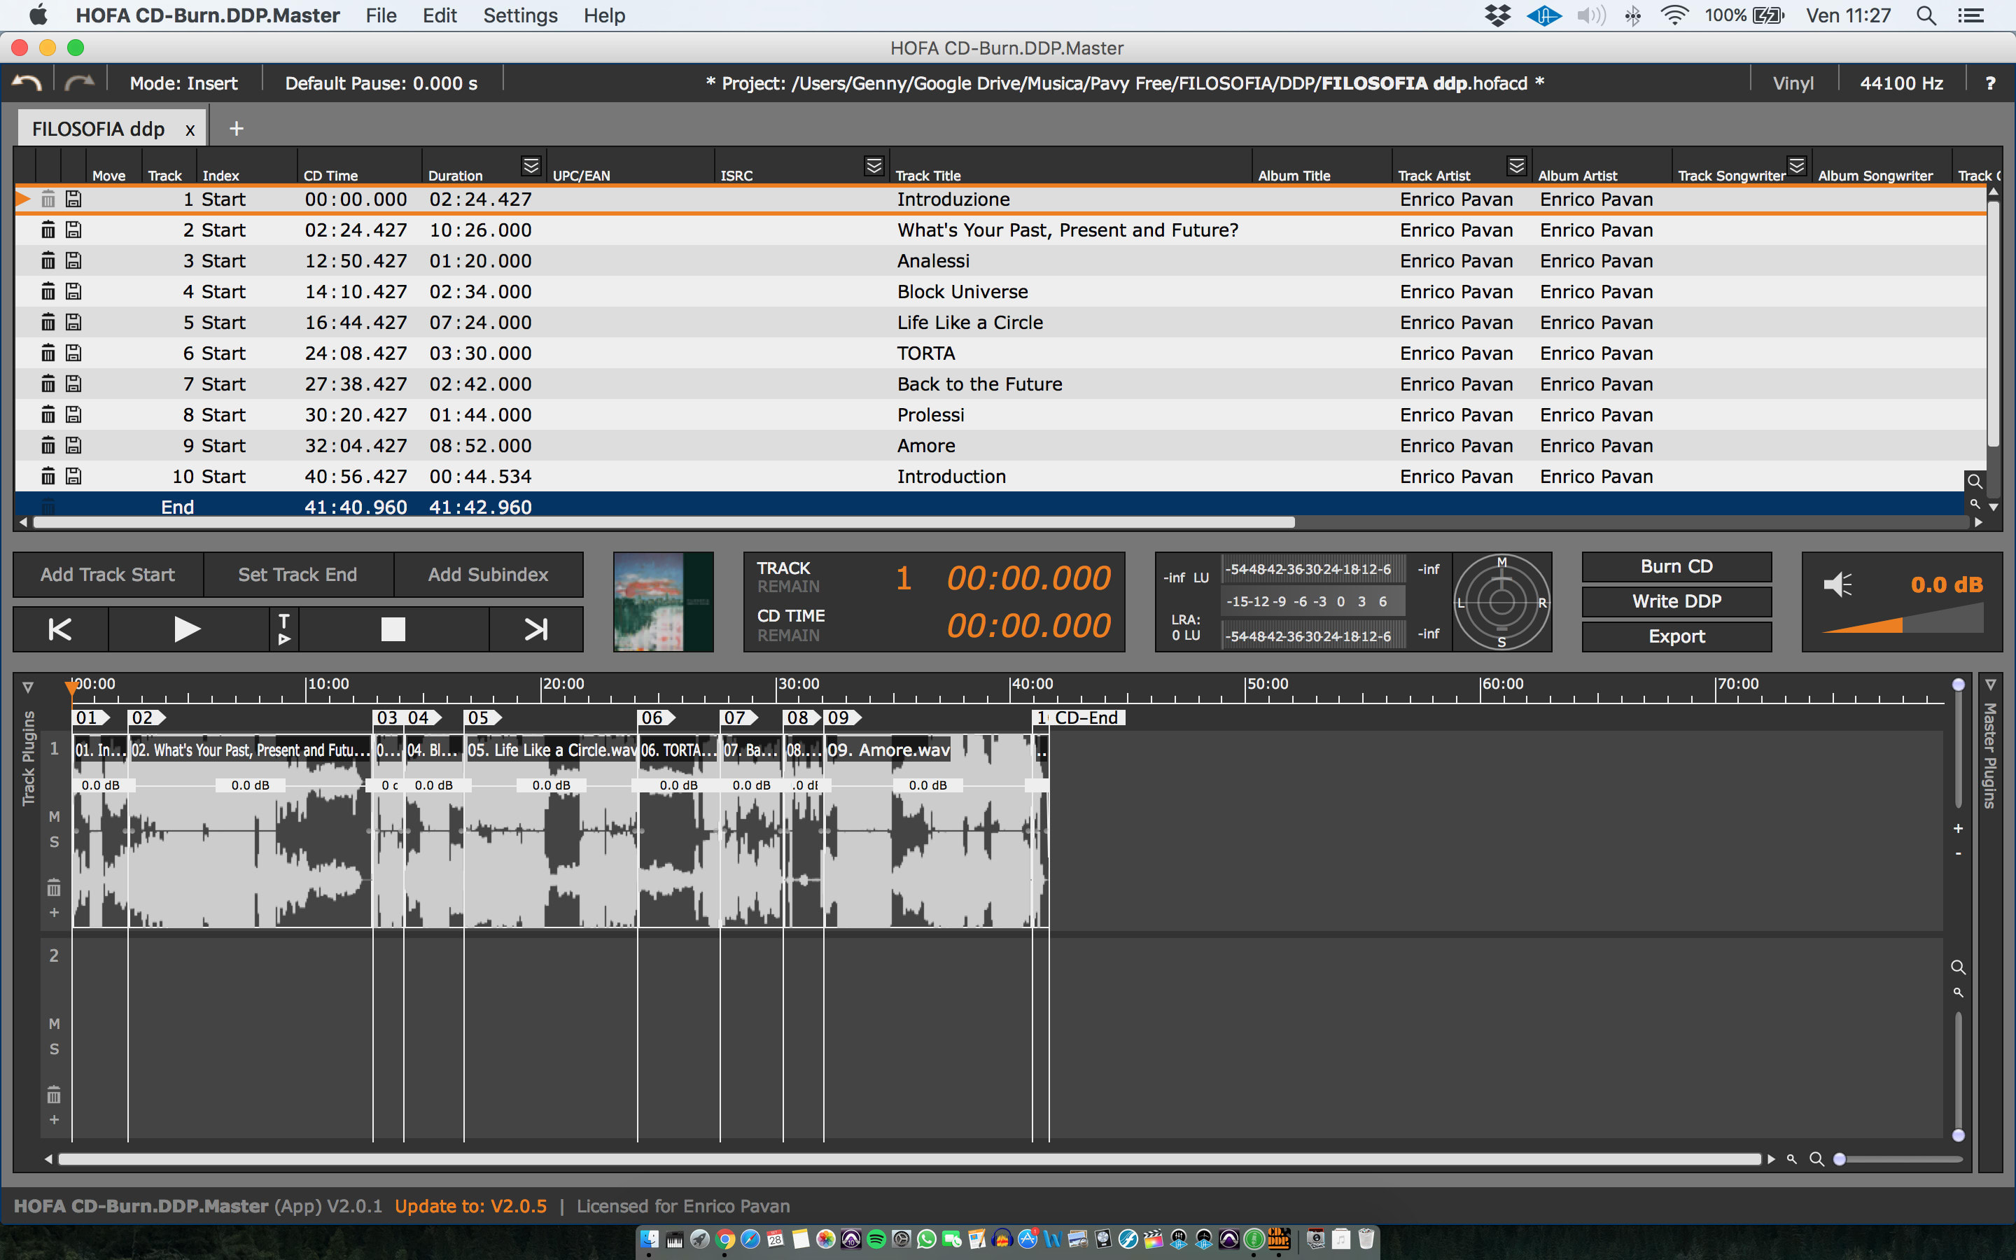Image resolution: width=2016 pixels, height=1260 pixels.
Task: Expand the Track Artist column options
Action: [x=1516, y=166]
